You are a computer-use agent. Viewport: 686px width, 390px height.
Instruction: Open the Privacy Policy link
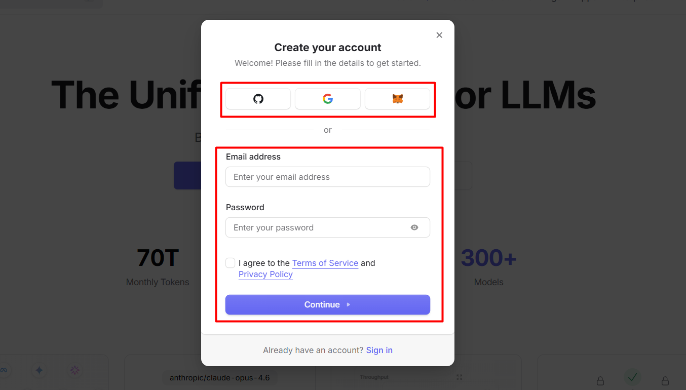265,274
